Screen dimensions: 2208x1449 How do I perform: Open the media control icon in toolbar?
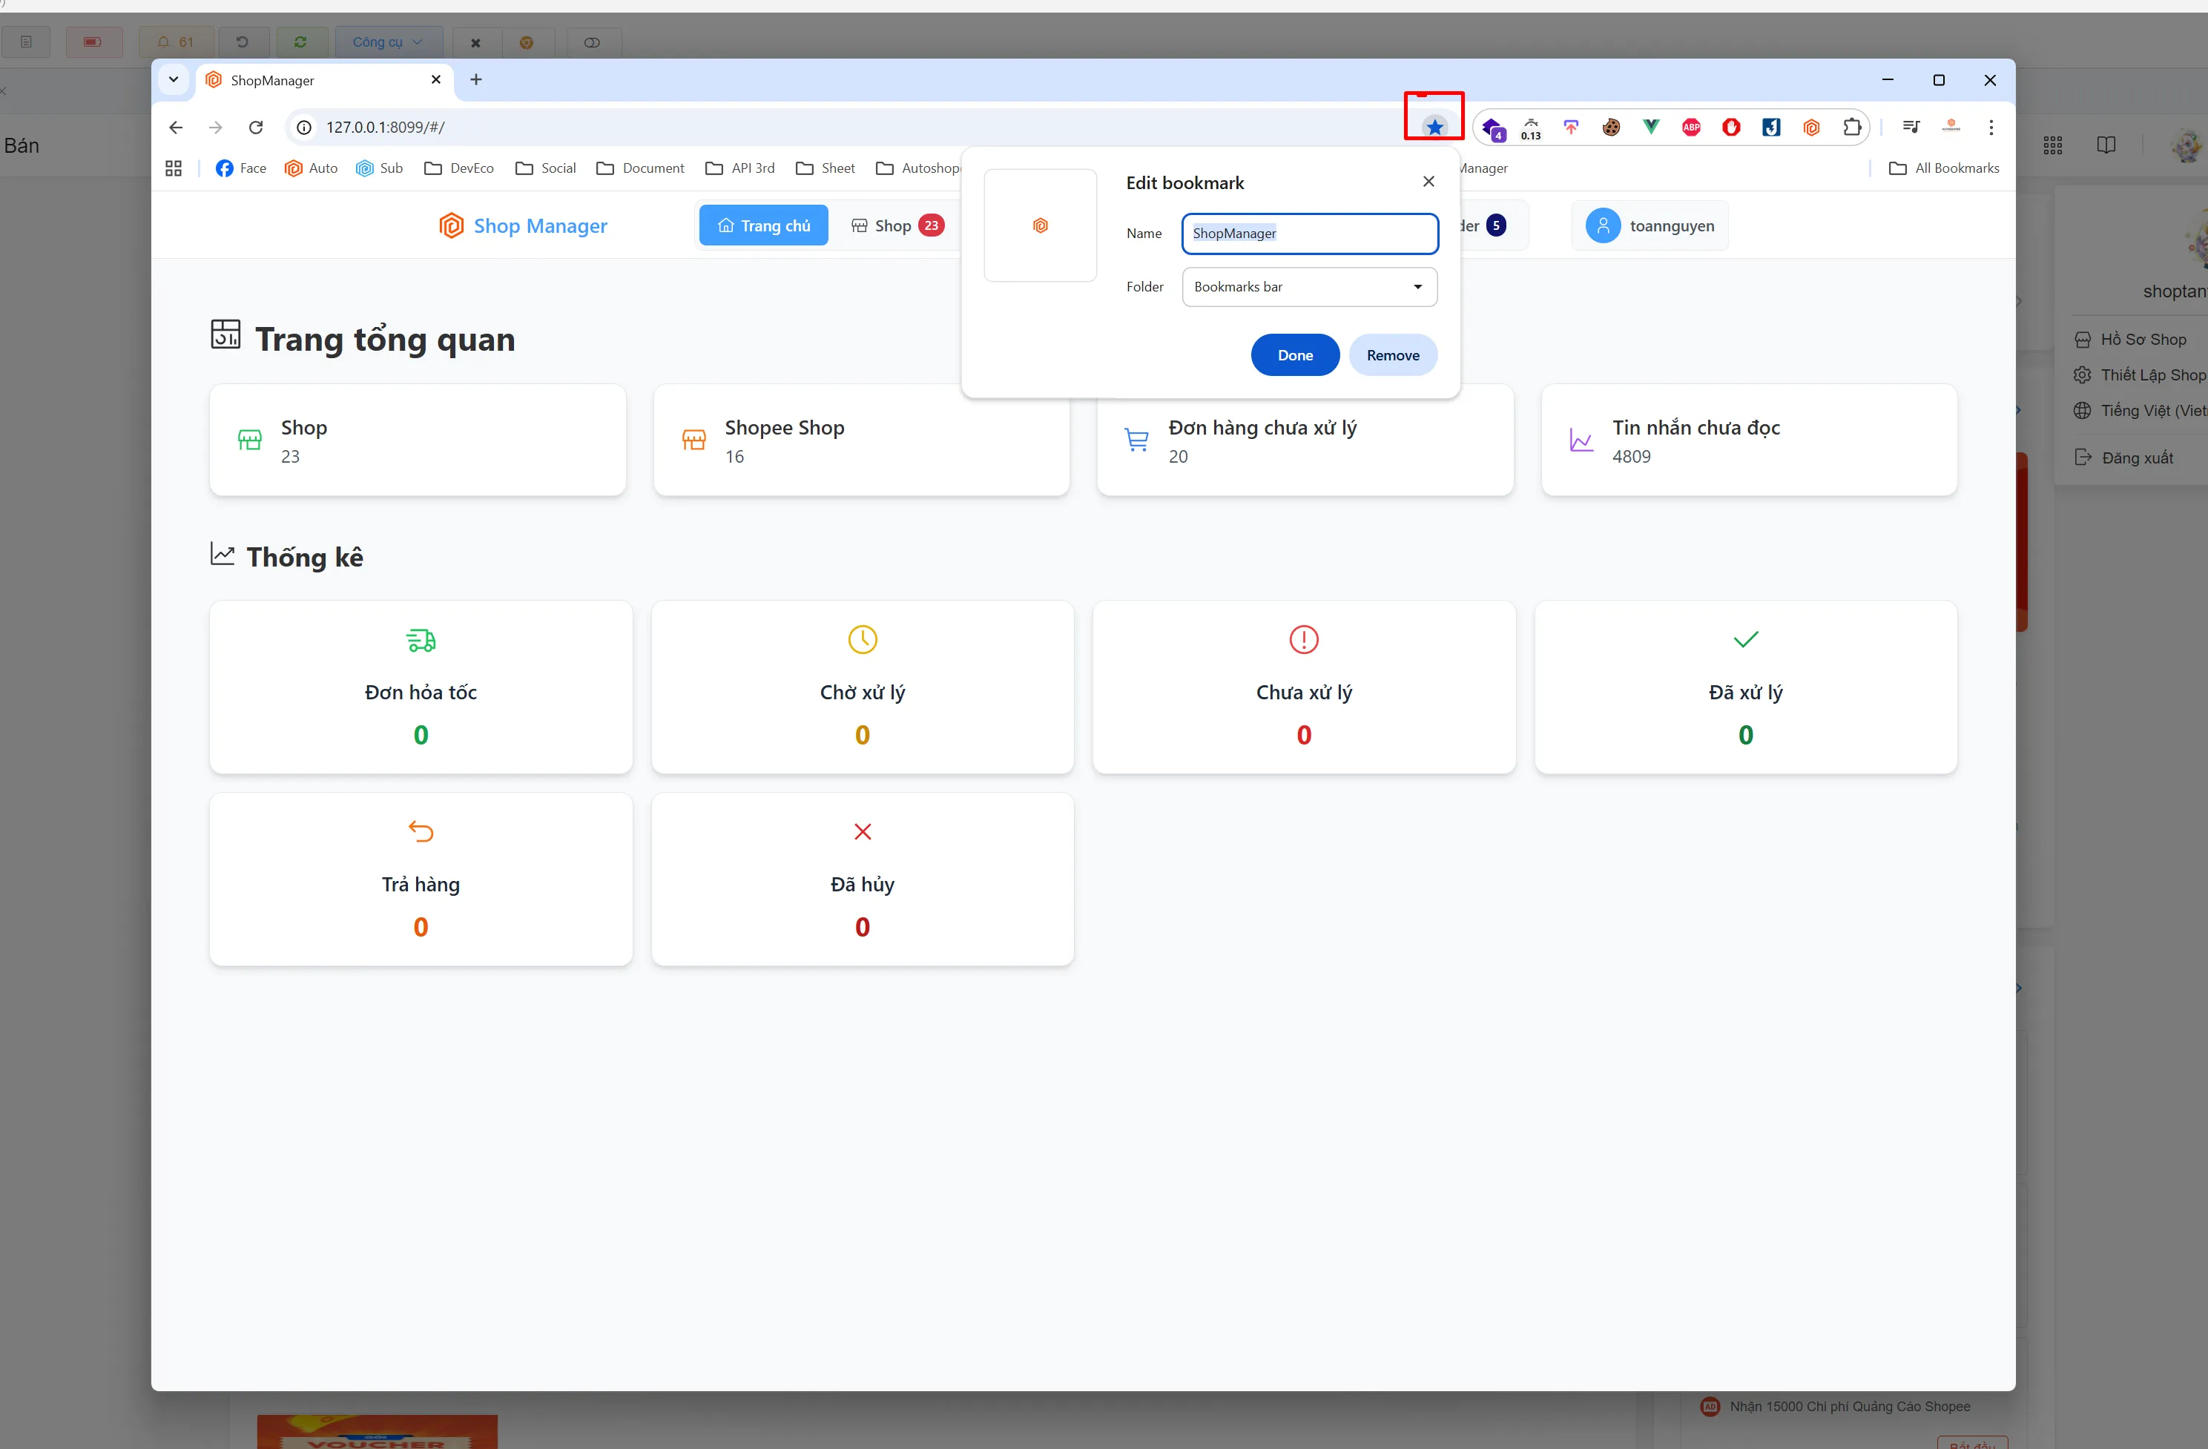click(x=1911, y=127)
